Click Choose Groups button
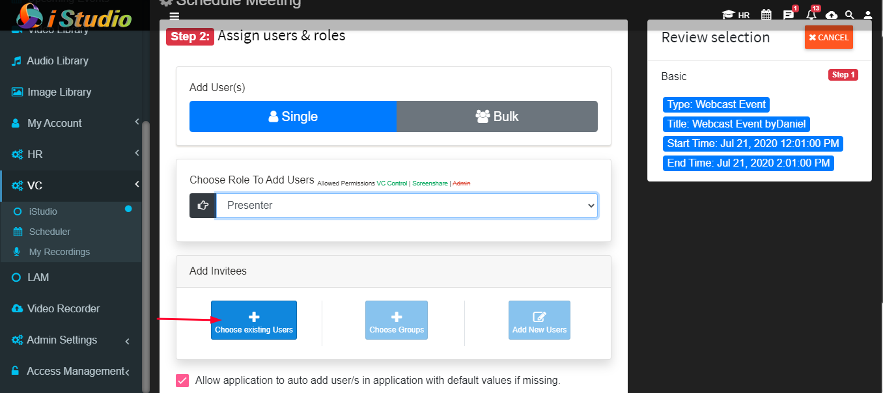Screen dimensions: 883x393 coord(397,320)
